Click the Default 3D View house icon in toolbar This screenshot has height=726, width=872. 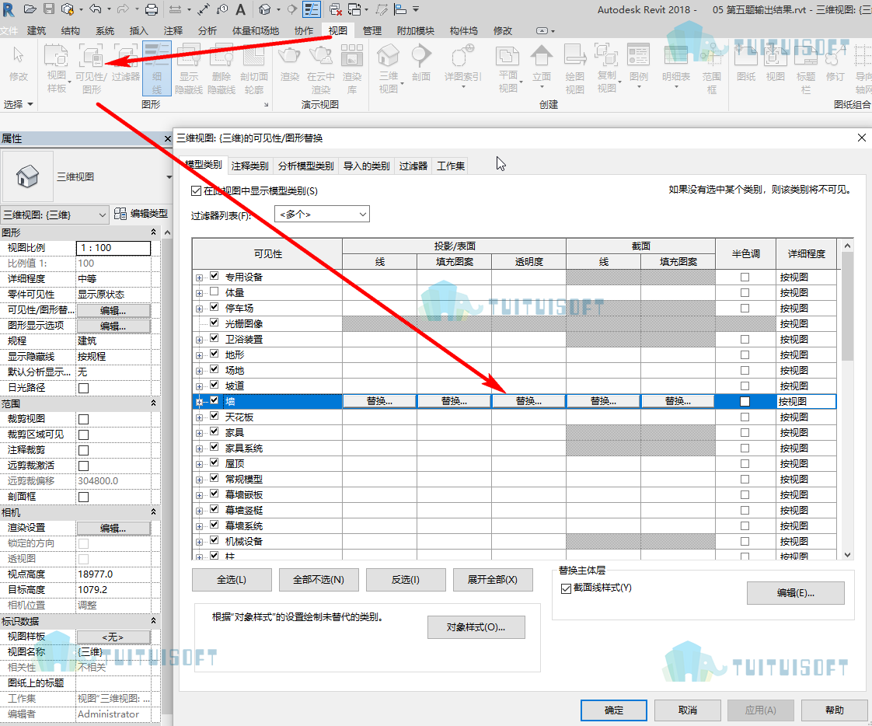pyautogui.click(x=265, y=9)
